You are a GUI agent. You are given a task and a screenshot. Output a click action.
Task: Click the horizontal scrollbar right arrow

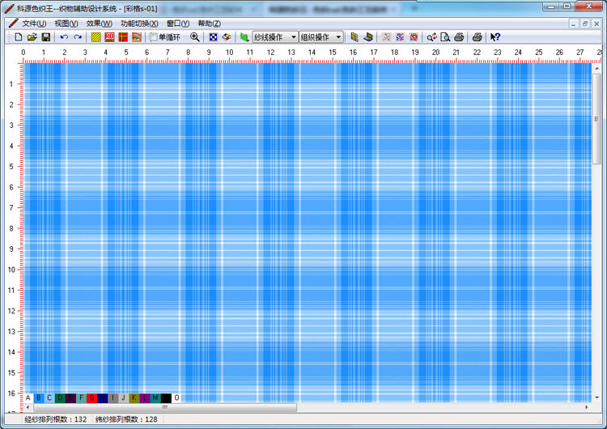[587, 407]
